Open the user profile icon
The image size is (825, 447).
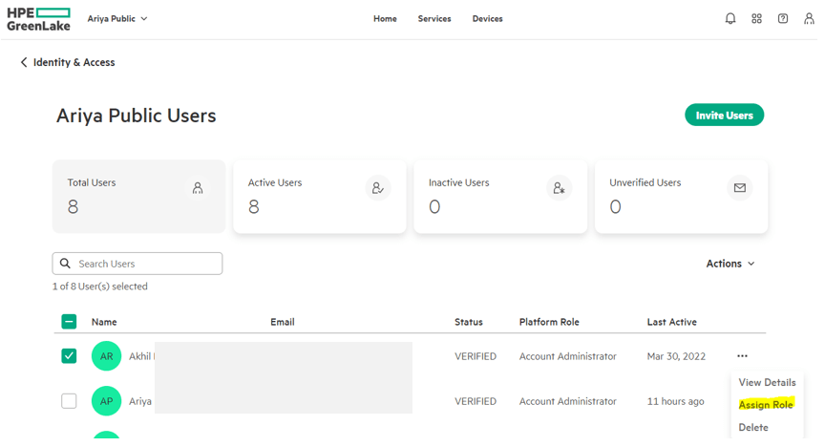810,18
